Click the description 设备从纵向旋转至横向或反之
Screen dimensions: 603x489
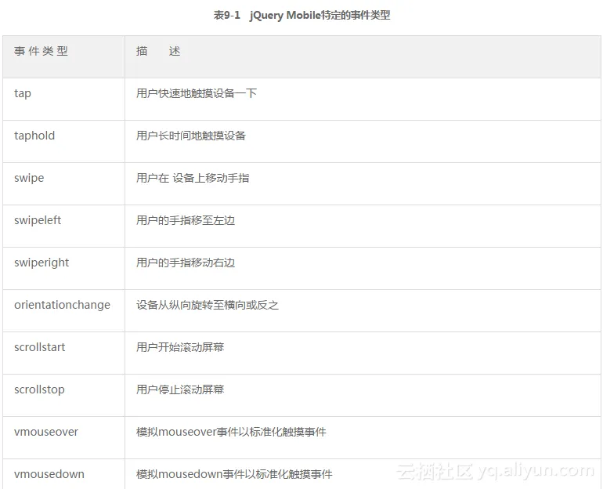point(208,305)
